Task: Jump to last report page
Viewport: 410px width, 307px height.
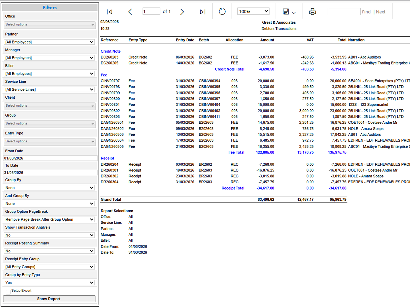Action: (203, 12)
